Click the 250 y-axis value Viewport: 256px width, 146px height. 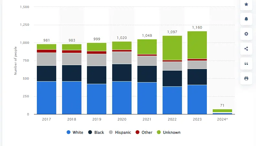click(26, 96)
